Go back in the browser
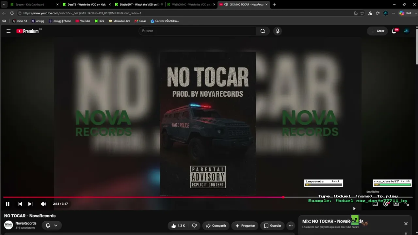Viewport: 418px width, 235px height. [x=4, y=13]
